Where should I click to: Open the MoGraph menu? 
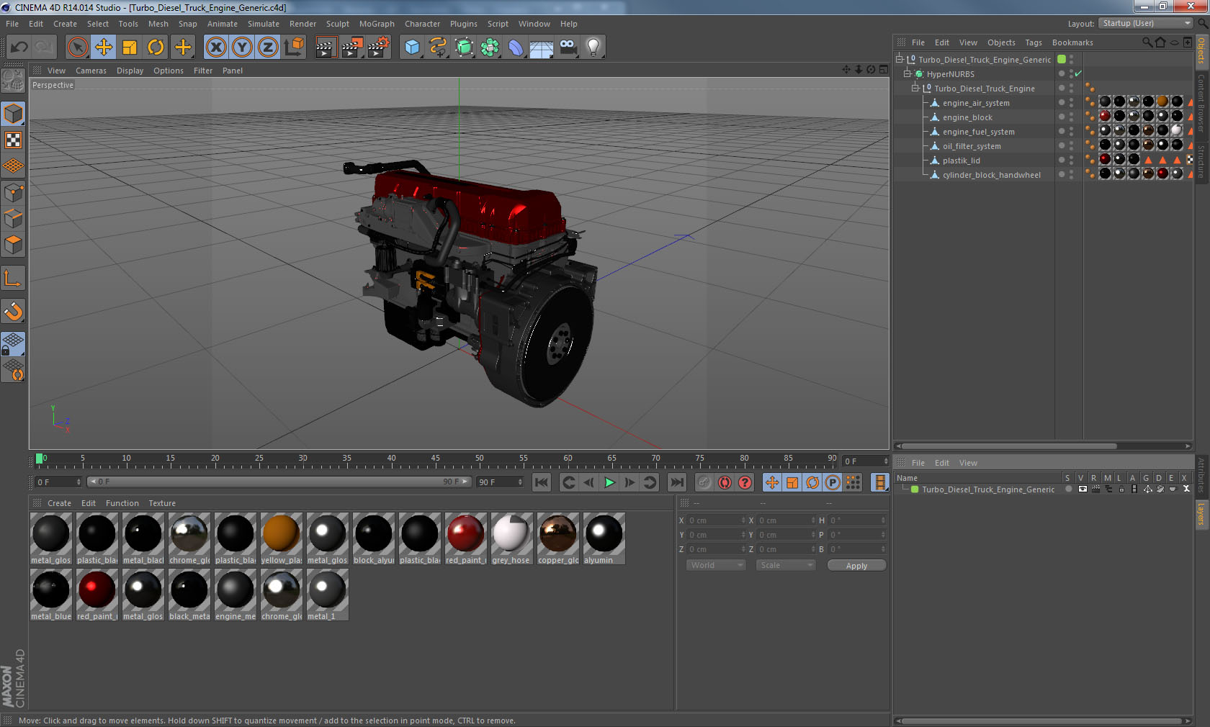point(377,24)
